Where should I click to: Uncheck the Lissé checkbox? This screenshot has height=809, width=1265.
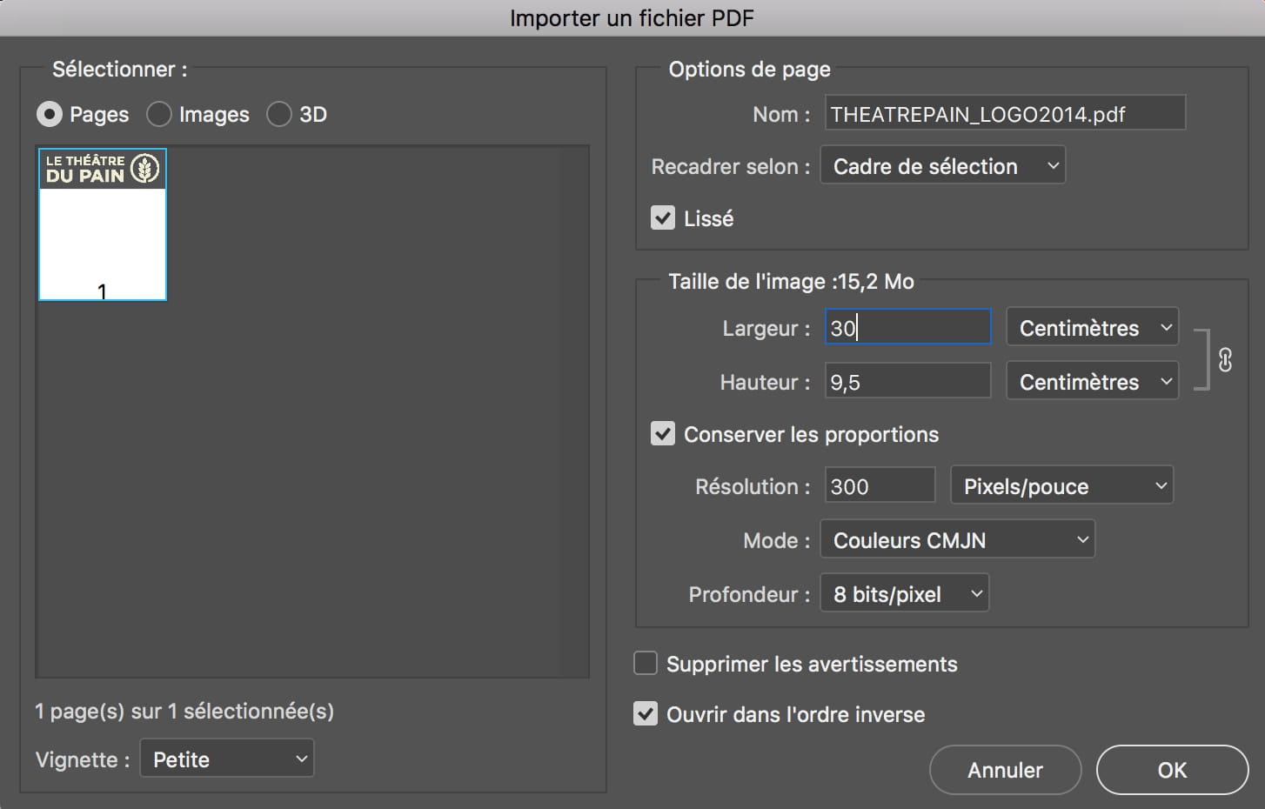(663, 217)
